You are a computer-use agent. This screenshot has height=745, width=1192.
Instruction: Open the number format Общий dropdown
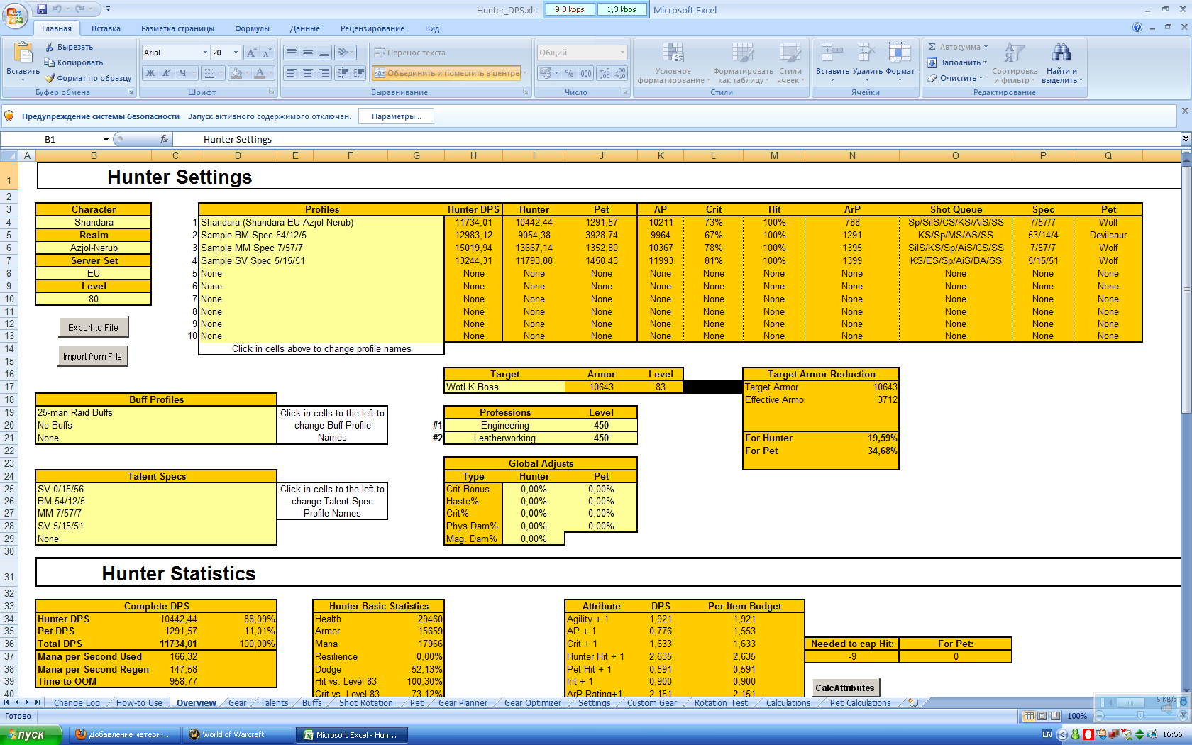tap(622, 53)
